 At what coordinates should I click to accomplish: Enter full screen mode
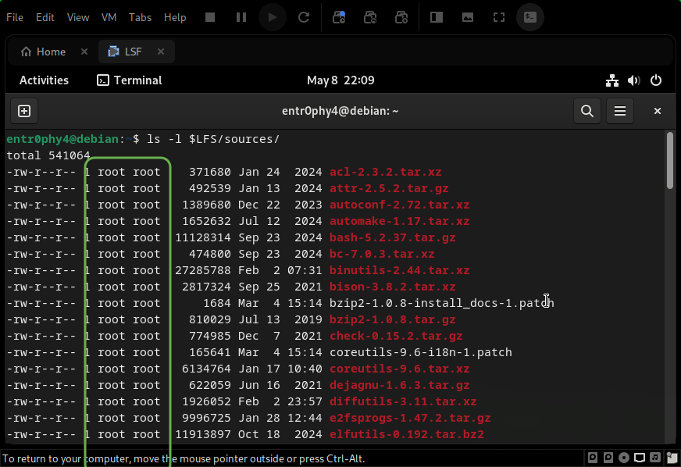click(499, 17)
